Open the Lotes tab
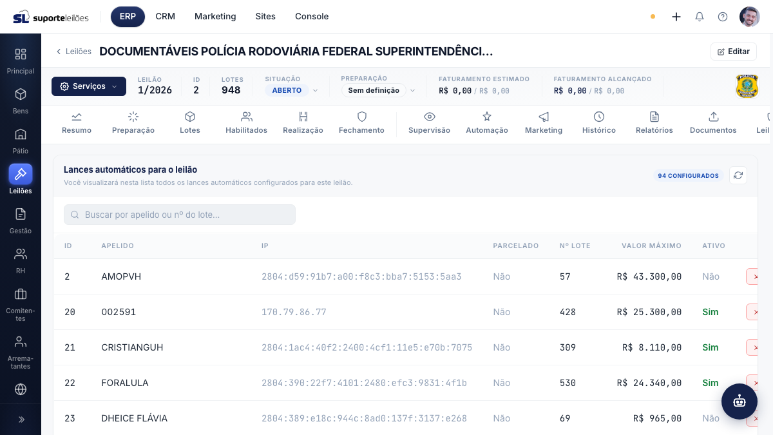Image resolution: width=773 pixels, height=435 pixels. tap(190, 122)
